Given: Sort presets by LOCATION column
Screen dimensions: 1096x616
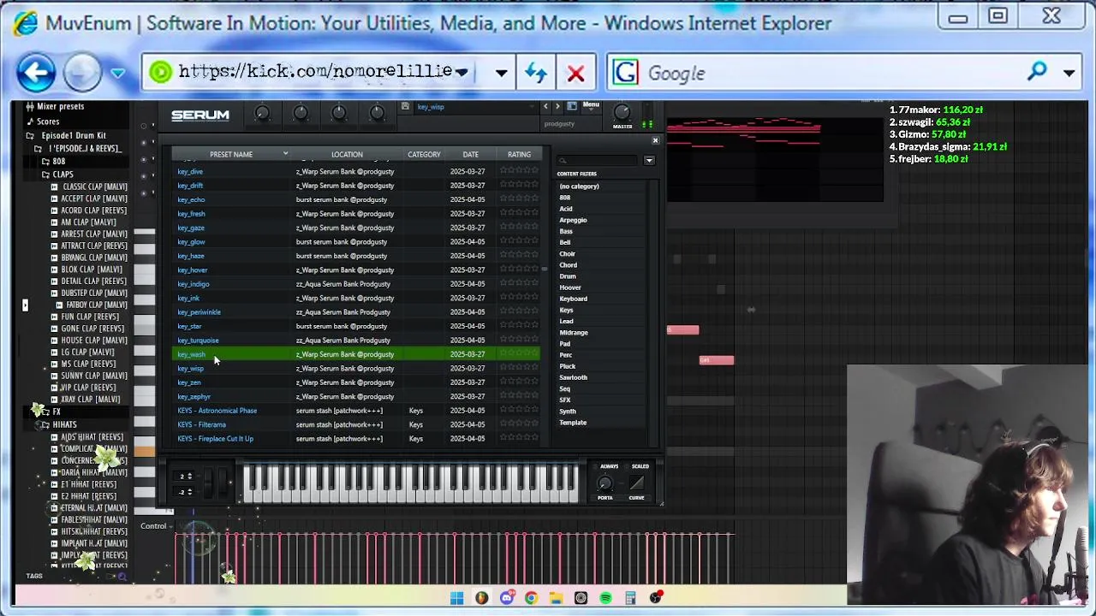Looking at the screenshot, I should (347, 154).
